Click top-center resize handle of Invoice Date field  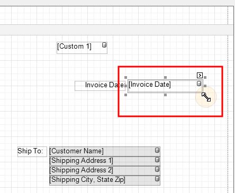click(x=165, y=77)
